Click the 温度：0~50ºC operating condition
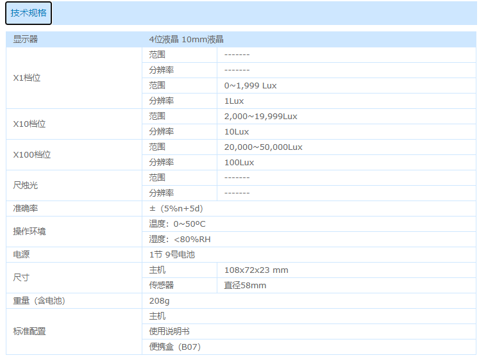This screenshot has width=479, height=360. [177, 224]
